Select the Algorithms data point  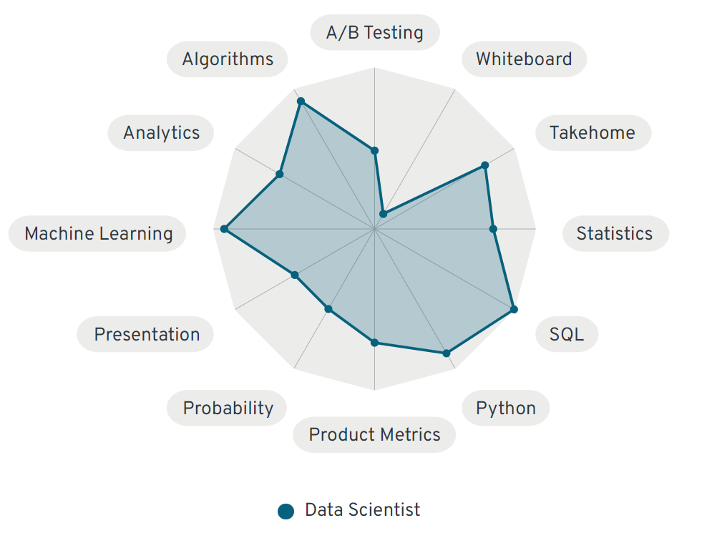pos(301,102)
